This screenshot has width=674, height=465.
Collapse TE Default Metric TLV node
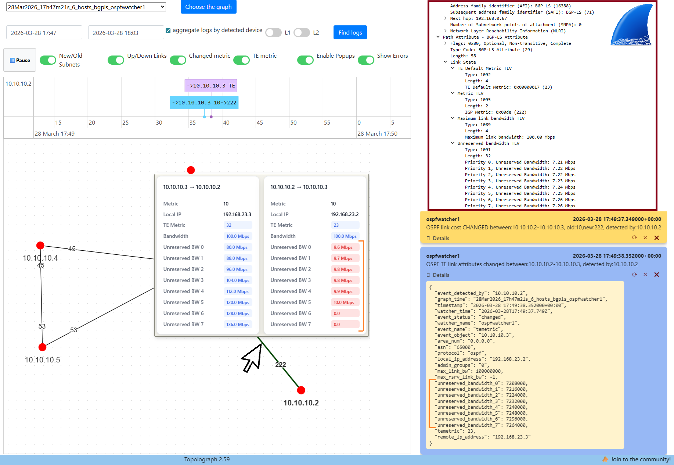[453, 68]
